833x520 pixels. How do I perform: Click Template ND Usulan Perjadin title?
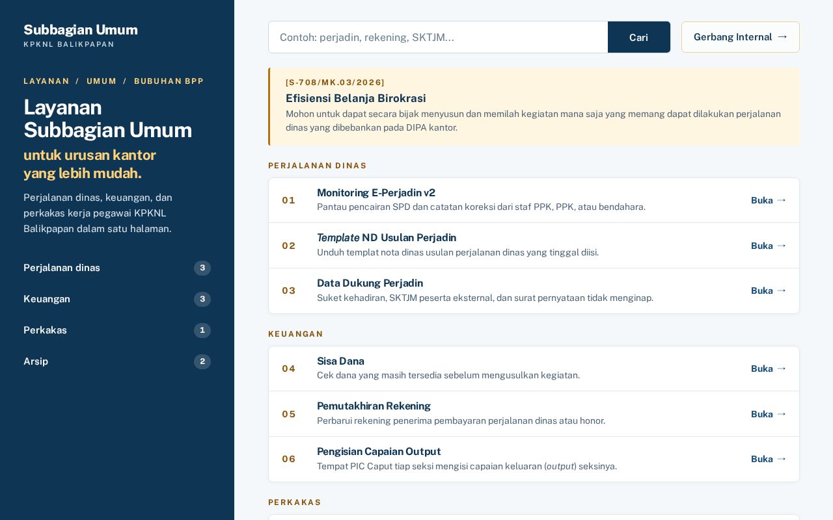[x=387, y=238]
